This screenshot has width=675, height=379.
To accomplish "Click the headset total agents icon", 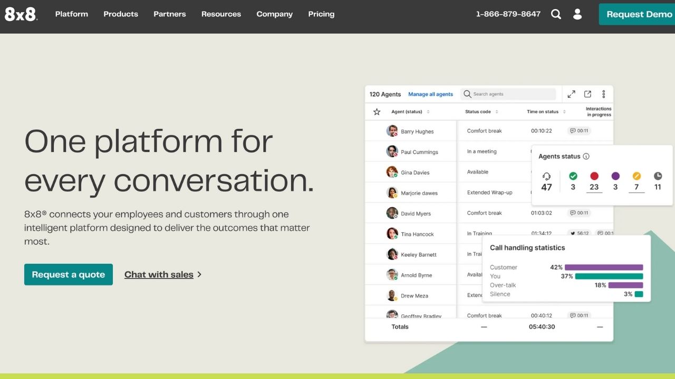I will (546, 176).
